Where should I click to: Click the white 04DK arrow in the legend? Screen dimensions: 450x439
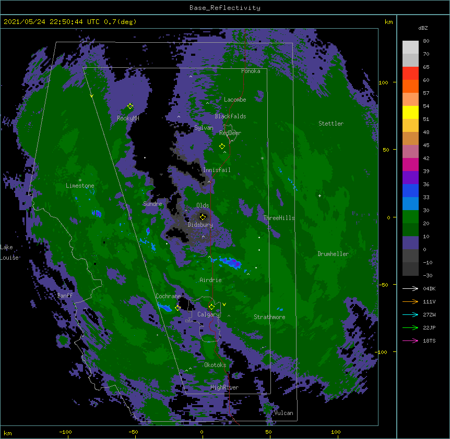410,288
